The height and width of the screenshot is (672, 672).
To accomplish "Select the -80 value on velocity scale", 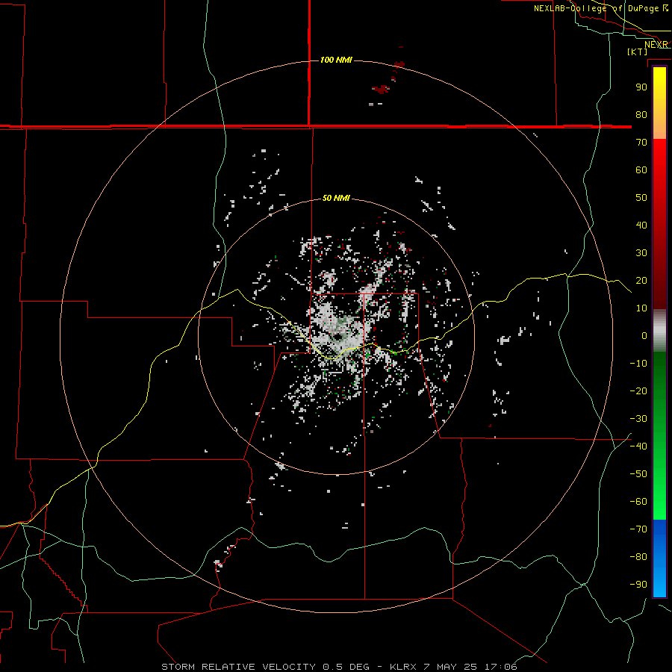I will tap(638, 557).
